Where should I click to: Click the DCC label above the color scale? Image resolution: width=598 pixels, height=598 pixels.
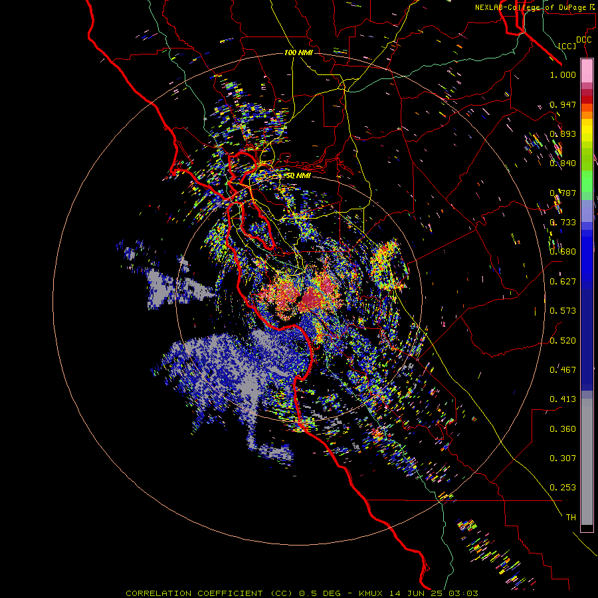[x=583, y=40]
